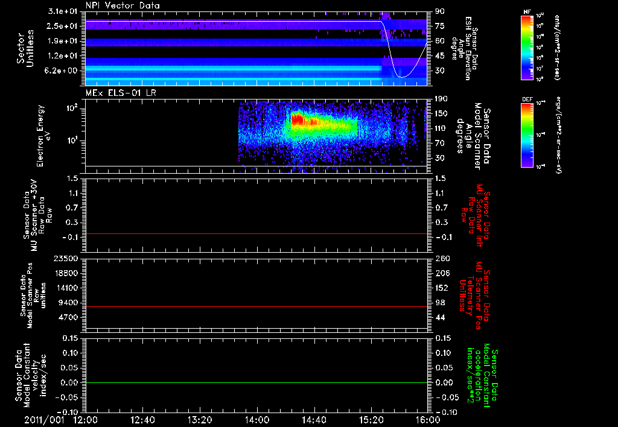
Task: Click the 14:40 time axis label
Action: 314,420
